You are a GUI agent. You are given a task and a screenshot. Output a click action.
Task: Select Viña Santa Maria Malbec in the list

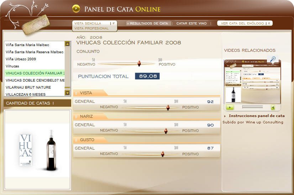pyautogui.click(x=35, y=45)
